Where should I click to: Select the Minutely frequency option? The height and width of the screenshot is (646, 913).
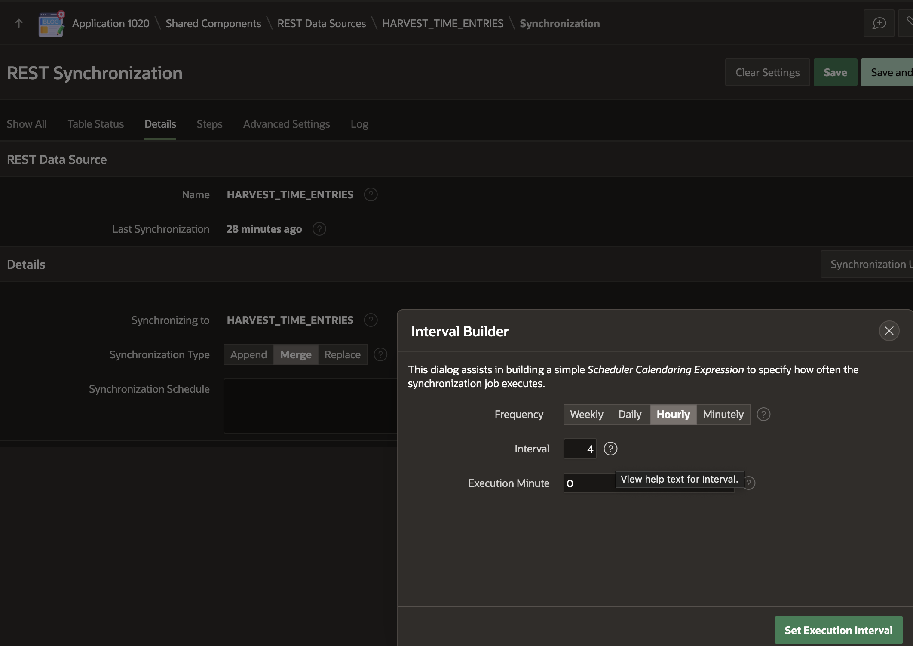click(x=723, y=413)
